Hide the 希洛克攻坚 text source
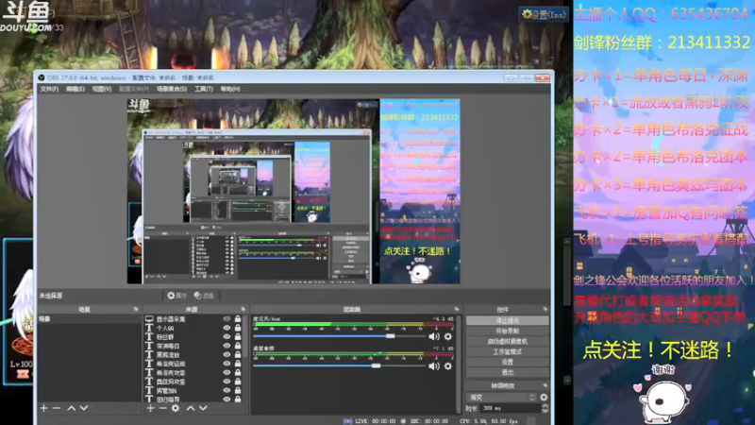 [x=226, y=372]
